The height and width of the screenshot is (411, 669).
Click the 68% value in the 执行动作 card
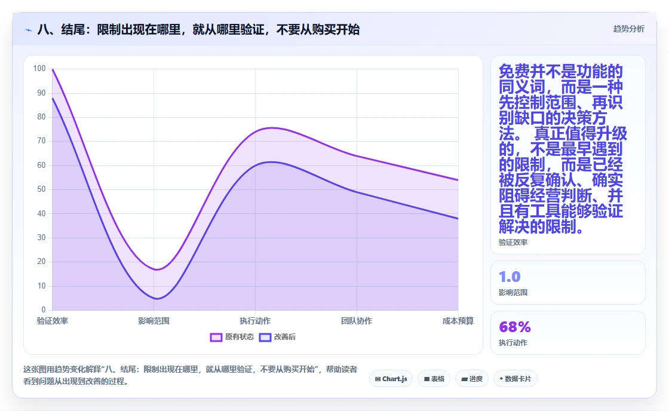click(514, 327)
